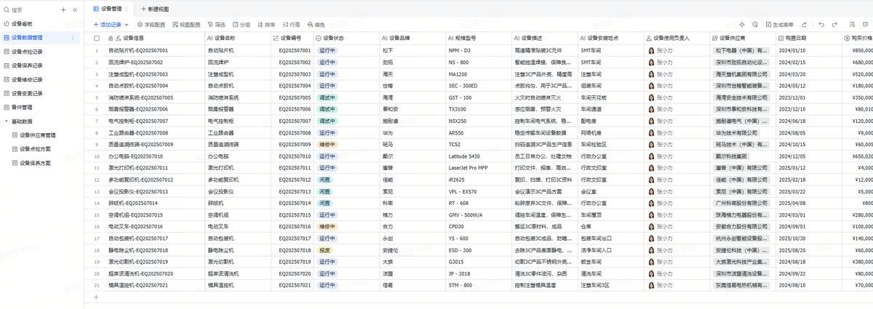Click the 设备品牌 column header

(x=411, y=37)
